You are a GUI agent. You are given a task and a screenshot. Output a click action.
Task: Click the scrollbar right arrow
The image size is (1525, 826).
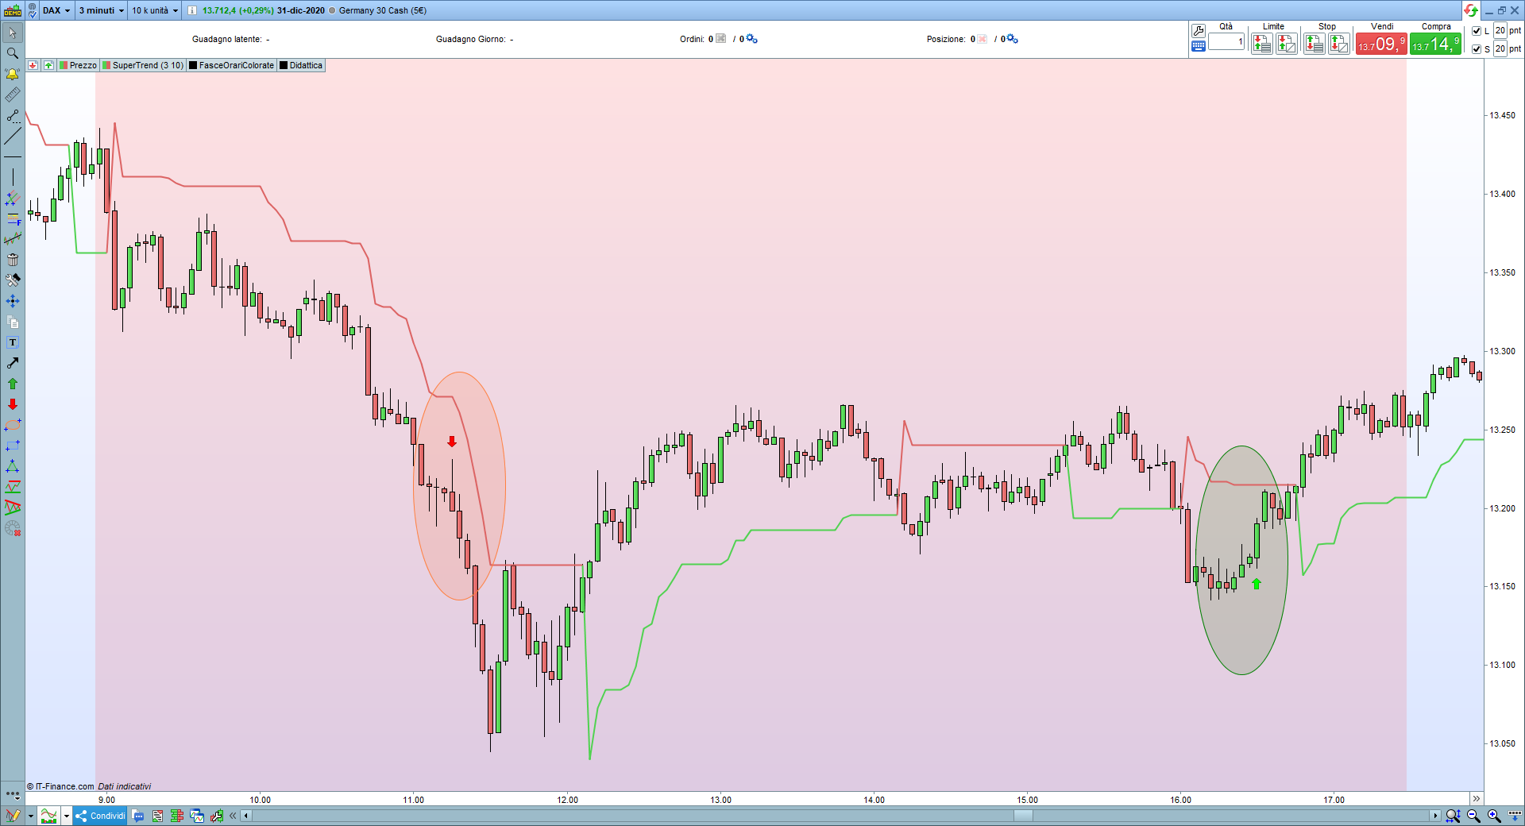click(x=1434, y=816)
